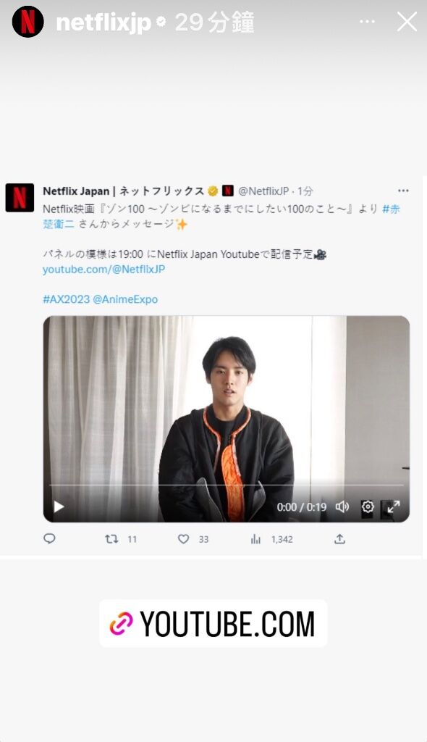This screenshot has width=427, height=742.
Task: Open the #AX2023 hashtag
Action: 66,299
